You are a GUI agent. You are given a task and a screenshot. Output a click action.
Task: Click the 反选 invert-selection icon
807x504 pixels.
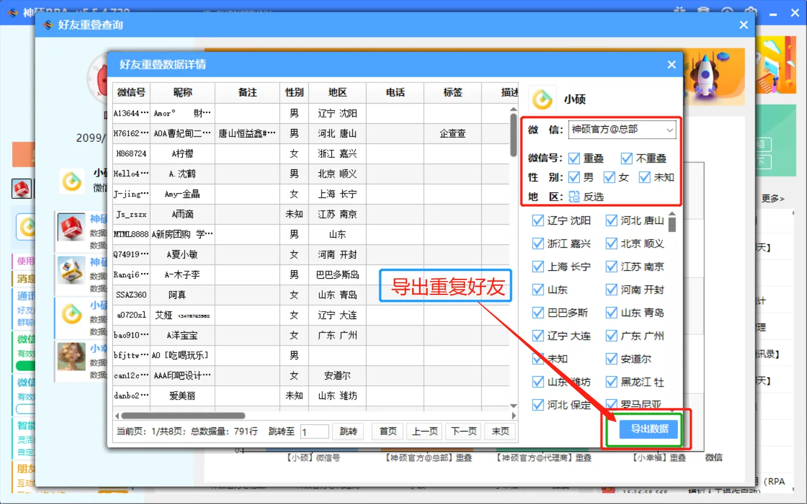574,197
